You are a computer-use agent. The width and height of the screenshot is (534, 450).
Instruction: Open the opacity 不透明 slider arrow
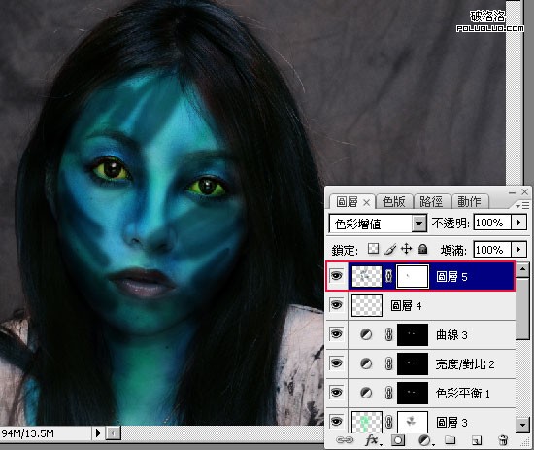[x=518, y=223]
